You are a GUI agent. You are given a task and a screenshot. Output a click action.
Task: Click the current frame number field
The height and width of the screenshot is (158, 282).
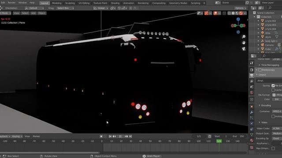pos(199,136)
